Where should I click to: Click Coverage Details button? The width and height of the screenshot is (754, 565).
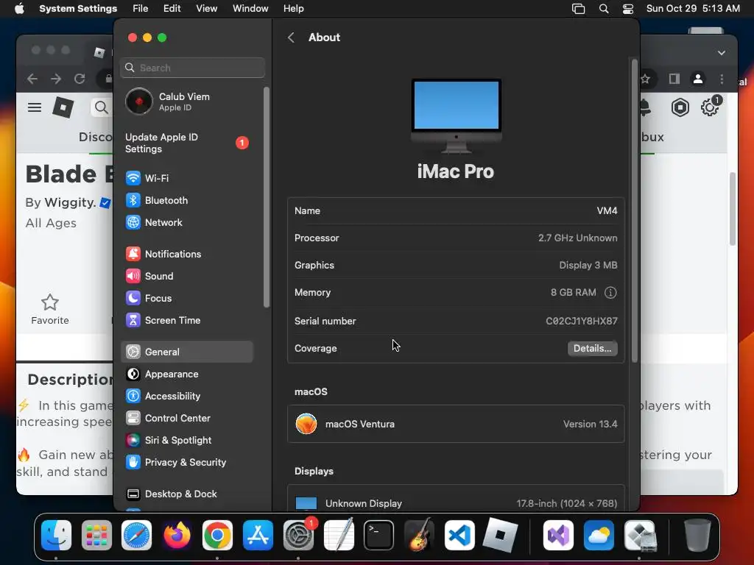tap(593, 348)
